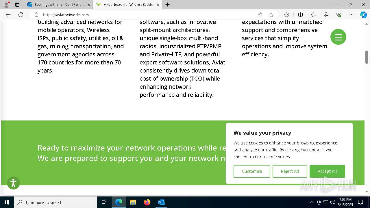Show hidden system tray icons
The image size is (370, 208).
(x=312, y=202)
